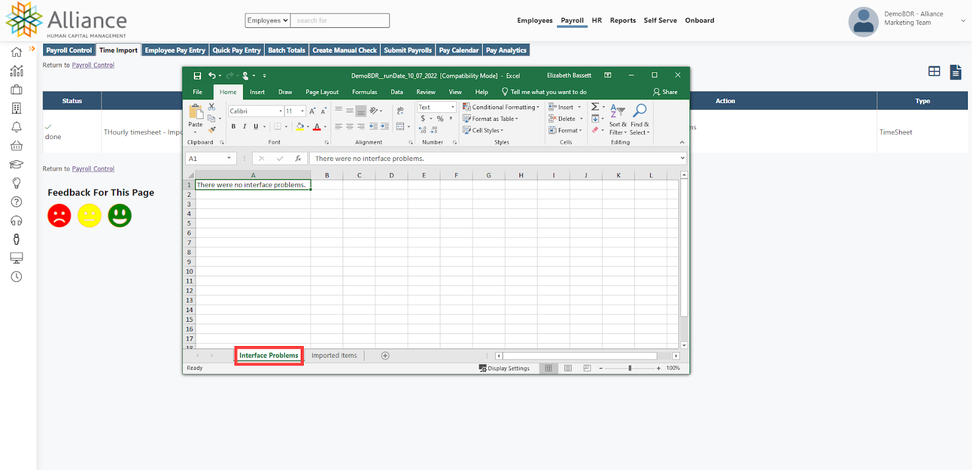The height and width of the screenshot is (470, 972).
Task: Click the Excel Undo arrow
Action: point(212,76)
